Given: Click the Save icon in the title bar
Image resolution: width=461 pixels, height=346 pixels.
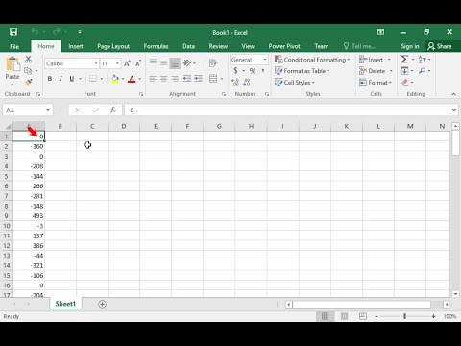Looking at the screenshot, I should (13, 32).
